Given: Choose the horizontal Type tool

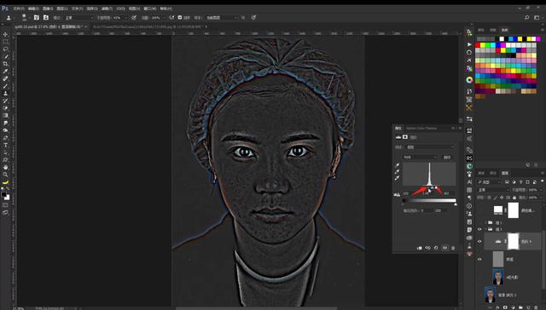Looking at the screenshot, I should pyautogui.click(x=6, y=145).
